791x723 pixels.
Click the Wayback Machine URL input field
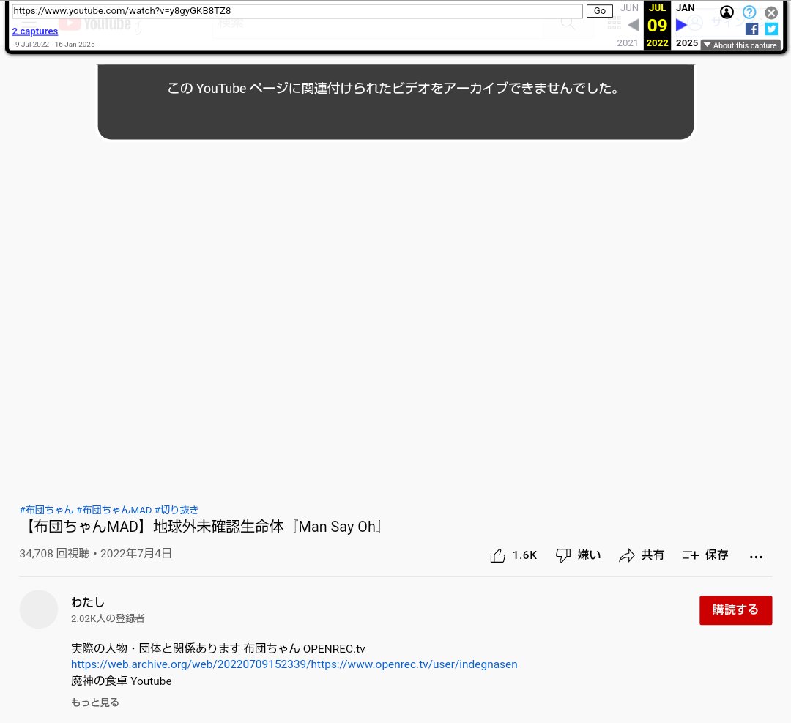click(297, 11)
